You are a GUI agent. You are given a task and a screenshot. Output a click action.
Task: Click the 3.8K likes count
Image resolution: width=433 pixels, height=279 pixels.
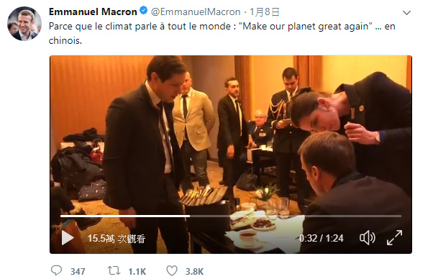[194, 272]
